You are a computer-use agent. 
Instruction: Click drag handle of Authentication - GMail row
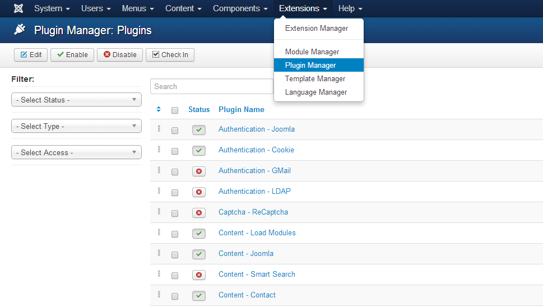tap(159, 170)
